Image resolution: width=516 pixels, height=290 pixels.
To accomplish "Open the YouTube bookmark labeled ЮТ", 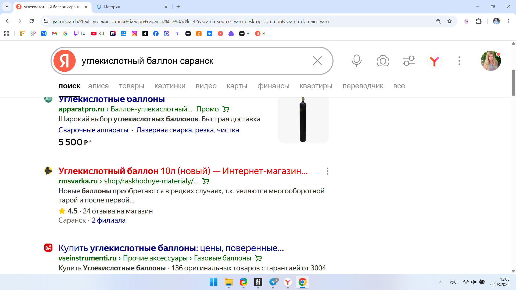I will (98, 34).
